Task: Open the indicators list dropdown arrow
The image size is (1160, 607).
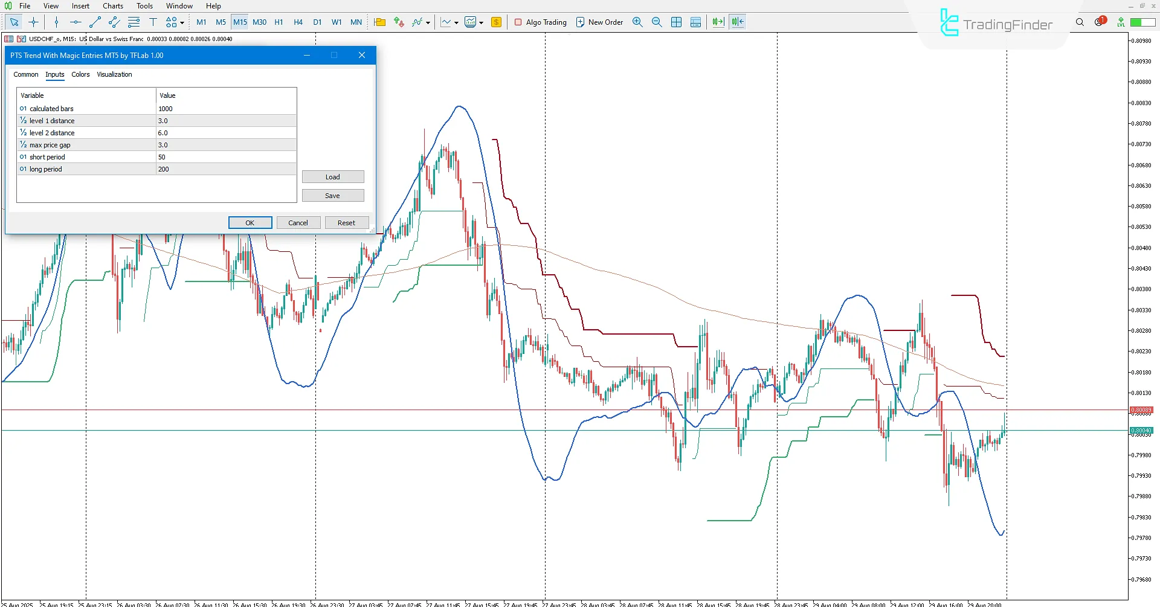Action: (x=428, y=23)
